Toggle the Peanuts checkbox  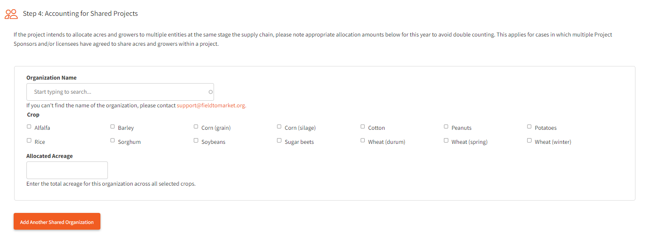pyautogui.click(x=446, y=127)
